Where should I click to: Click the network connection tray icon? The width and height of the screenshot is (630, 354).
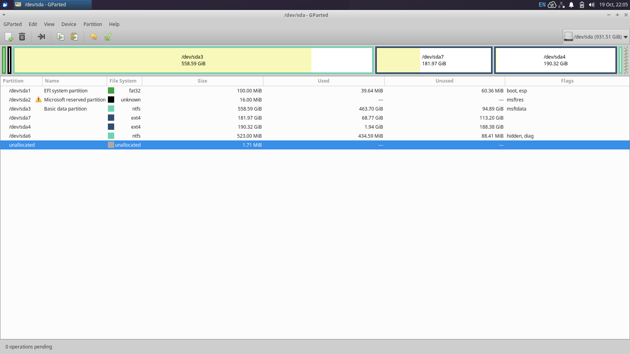click(562, 5)
